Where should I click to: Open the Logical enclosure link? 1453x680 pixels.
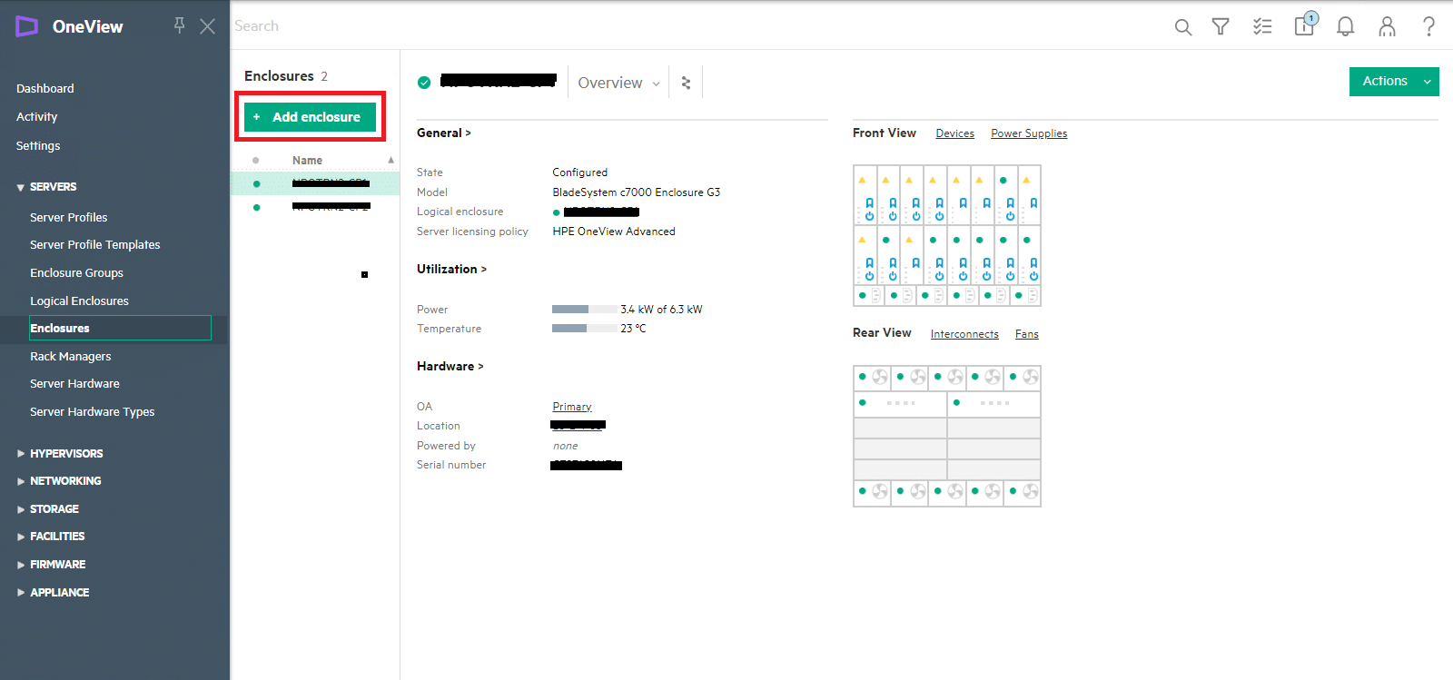coord(601,212)
